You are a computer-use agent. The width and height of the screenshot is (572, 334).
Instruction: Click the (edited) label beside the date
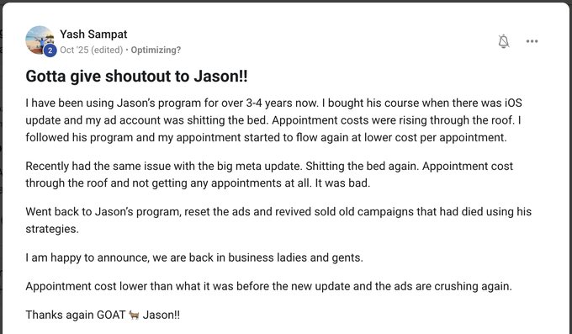click(x=107, y=50)
